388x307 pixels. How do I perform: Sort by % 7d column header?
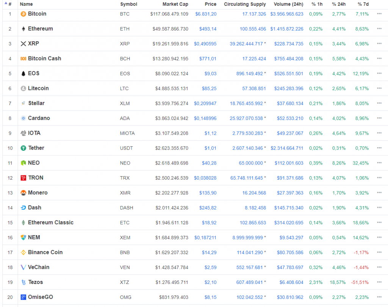(x=363, y=4)
